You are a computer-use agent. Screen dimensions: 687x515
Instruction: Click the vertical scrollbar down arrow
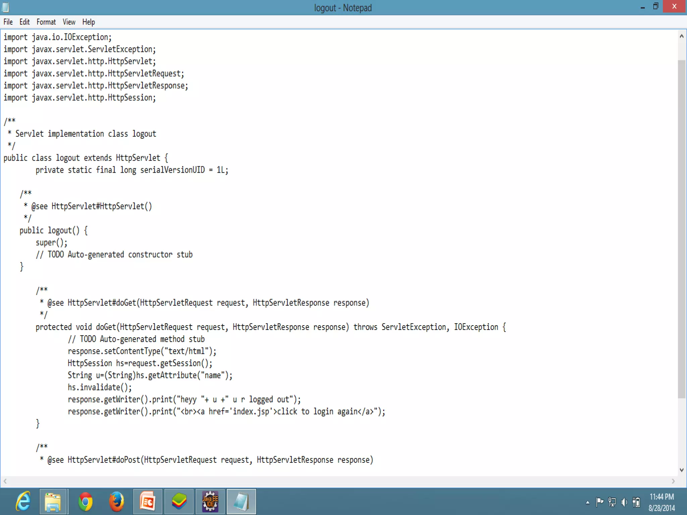(681, 470)
